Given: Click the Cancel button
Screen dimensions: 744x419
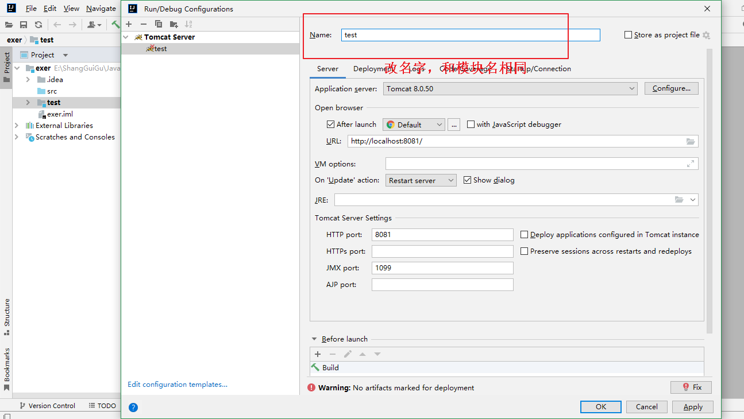Looking at the screenshot, I should [647, 406].
